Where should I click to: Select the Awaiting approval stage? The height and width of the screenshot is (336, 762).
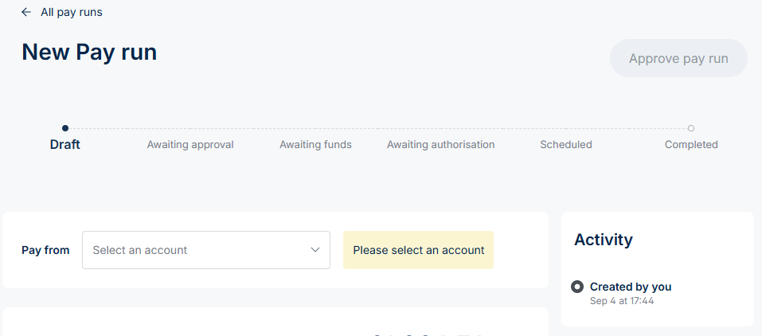[190, 145]
